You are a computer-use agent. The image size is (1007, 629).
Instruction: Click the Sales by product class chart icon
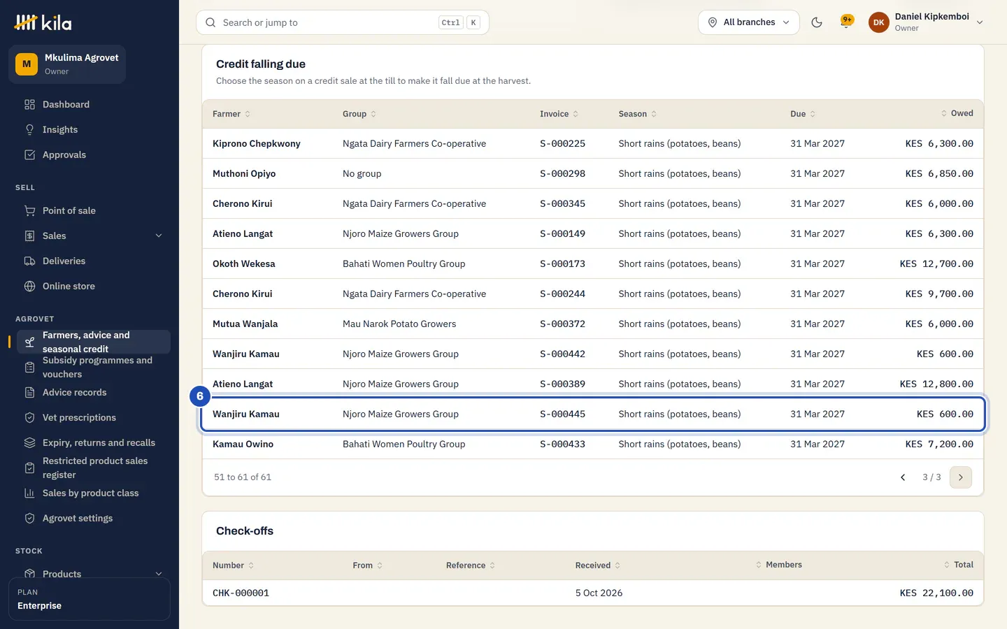coord(29,493)
